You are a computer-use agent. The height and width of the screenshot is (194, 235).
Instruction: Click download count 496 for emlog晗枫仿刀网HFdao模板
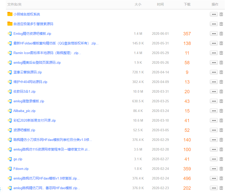point(187,178)
